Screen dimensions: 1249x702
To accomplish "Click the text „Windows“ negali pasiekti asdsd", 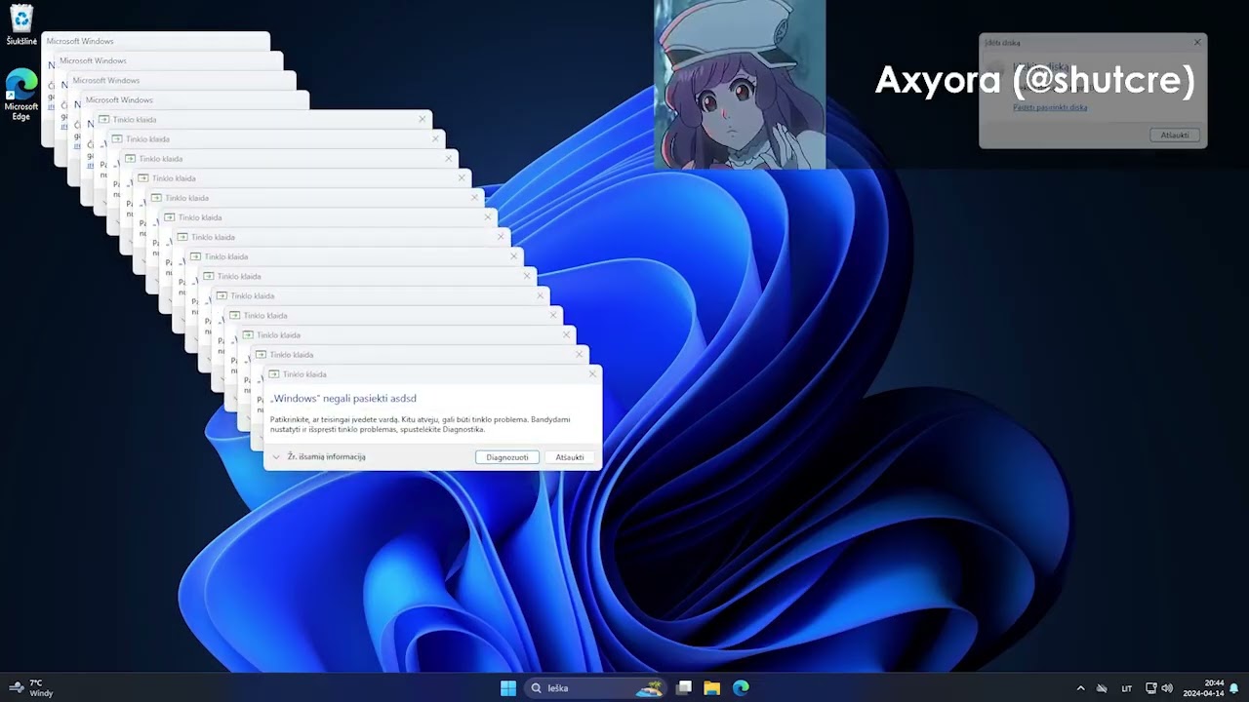I will [343, 398].
